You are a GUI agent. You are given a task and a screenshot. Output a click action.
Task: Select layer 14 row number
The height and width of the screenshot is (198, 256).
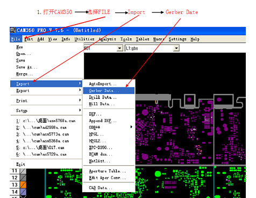click(15, 192)
